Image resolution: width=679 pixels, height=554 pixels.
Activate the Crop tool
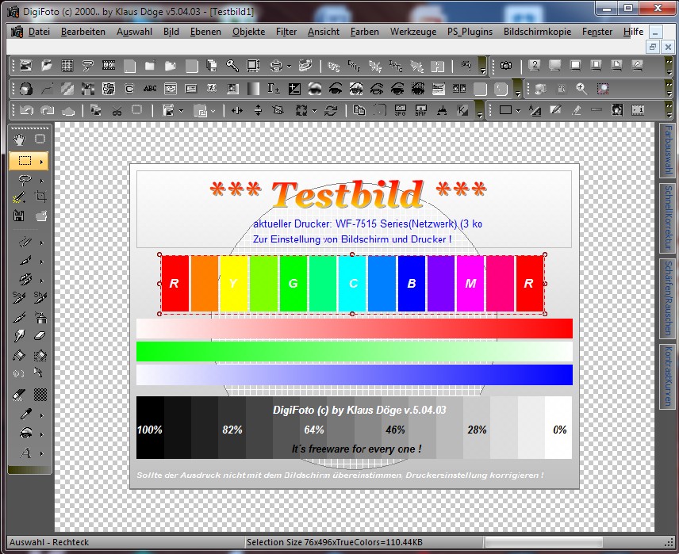(x=40, y=197)
